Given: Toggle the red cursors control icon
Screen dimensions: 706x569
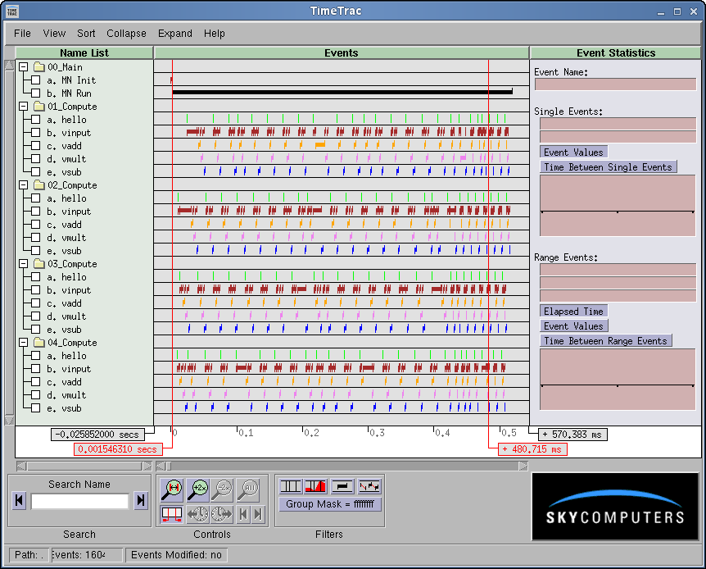Looking at the screenshot, I should coord(171,514).
